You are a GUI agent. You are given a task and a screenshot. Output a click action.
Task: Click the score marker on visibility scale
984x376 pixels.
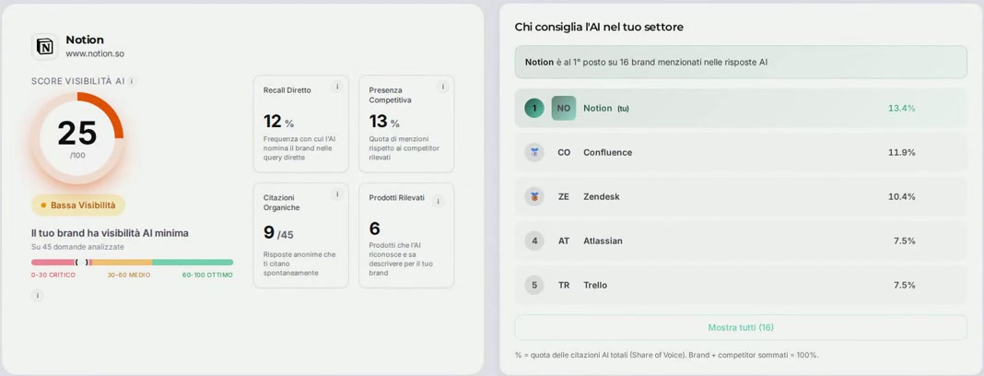pyautogui.click(x=82, y=262)
